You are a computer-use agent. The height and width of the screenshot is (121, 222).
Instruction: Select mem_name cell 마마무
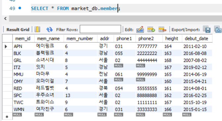49,74
